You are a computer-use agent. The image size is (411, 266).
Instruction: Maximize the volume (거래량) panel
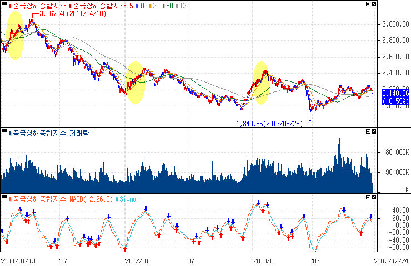pyautogui.click(x=368, y=132)
